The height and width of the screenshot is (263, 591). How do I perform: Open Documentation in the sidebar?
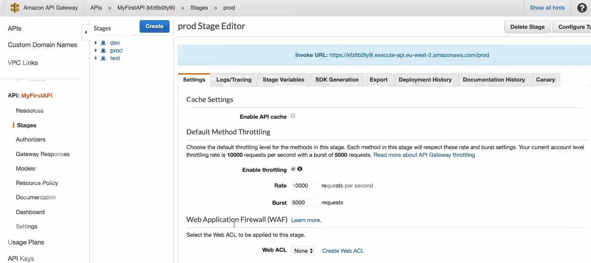click(36, 197)
